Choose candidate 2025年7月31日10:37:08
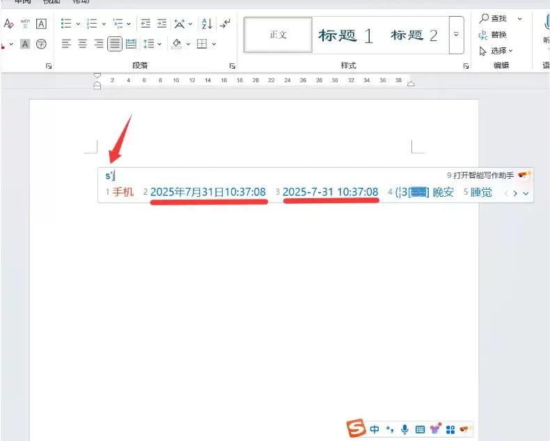 (205, 192)
